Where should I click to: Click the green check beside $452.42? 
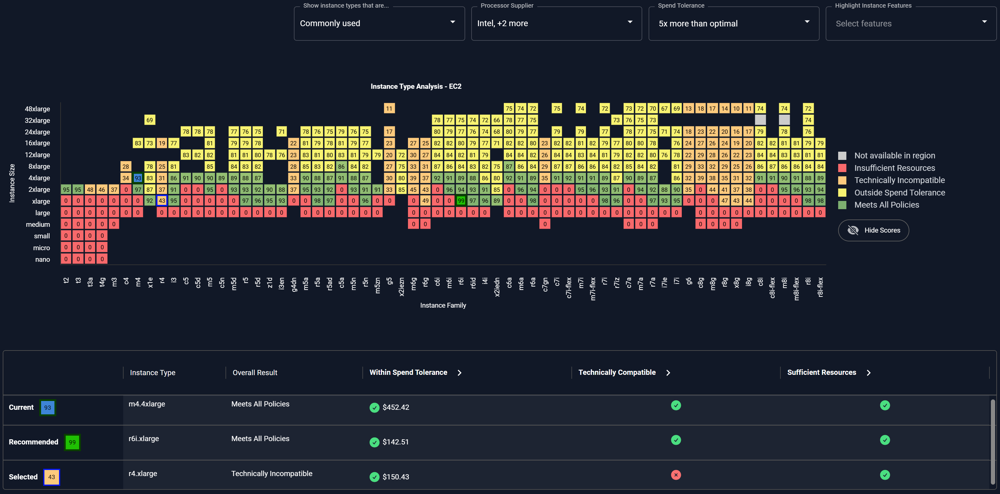374,408
